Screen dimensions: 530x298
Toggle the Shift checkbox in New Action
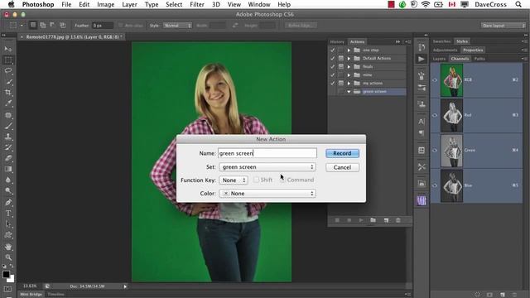point(256,180)
